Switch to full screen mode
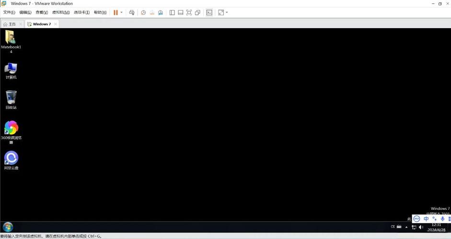This screenshot has height=239, width=451. (189, 12)
